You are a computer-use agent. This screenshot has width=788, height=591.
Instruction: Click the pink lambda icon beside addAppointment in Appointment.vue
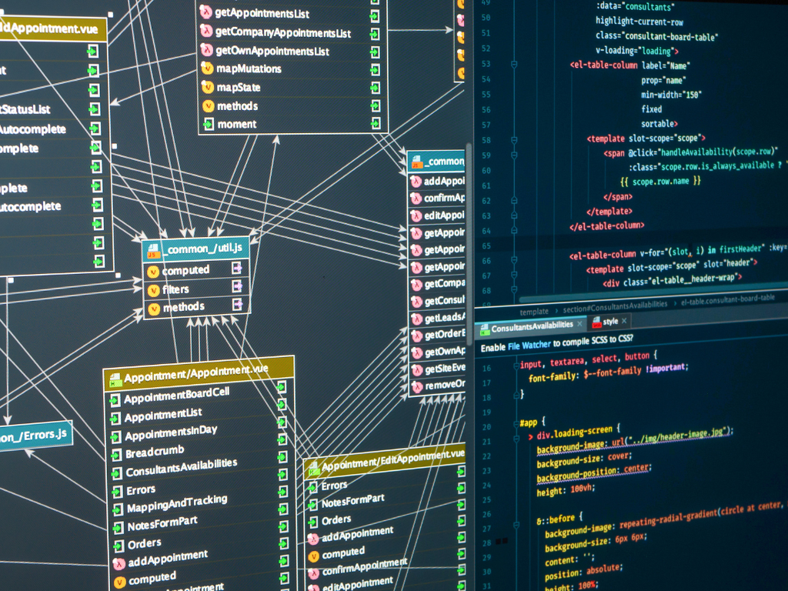[x=119, y=562]
